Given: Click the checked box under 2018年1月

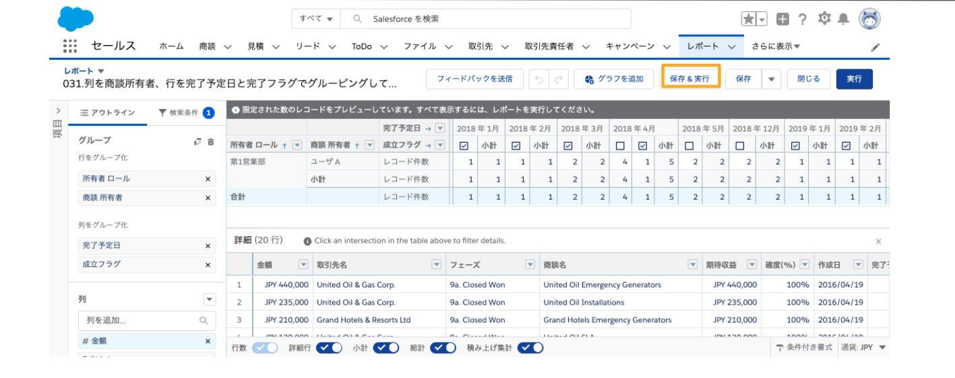Looking at the screenshot, I should (463, 145).
